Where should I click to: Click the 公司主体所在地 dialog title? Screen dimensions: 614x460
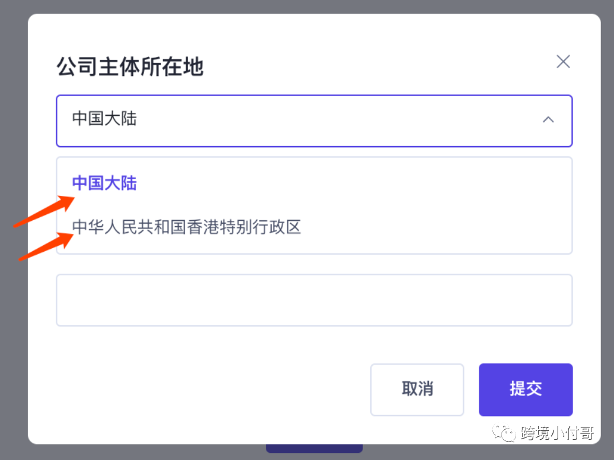tap(130, 66)
